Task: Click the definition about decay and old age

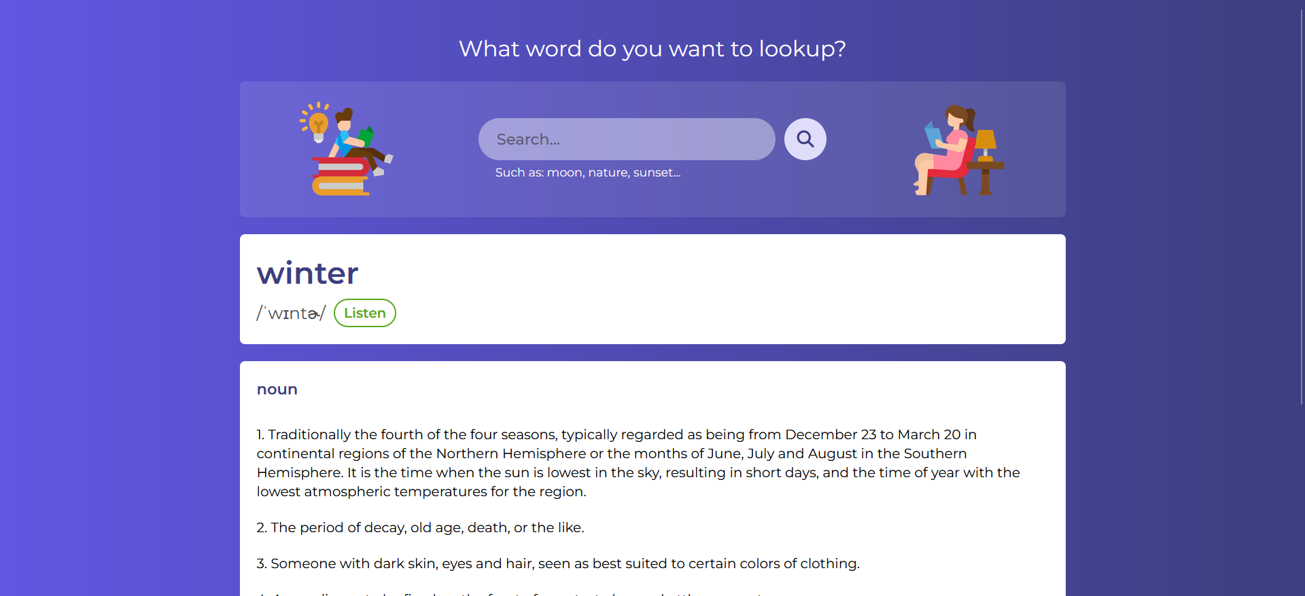Action: point(420,527)
